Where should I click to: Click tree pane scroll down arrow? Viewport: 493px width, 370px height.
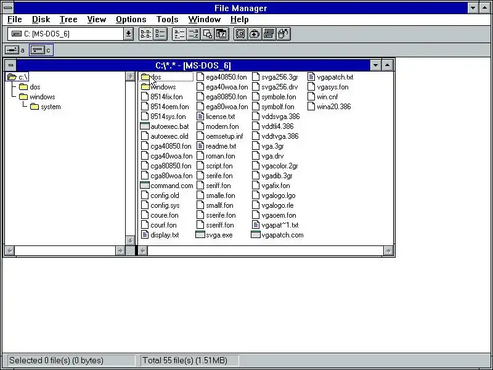click(130, 240)
